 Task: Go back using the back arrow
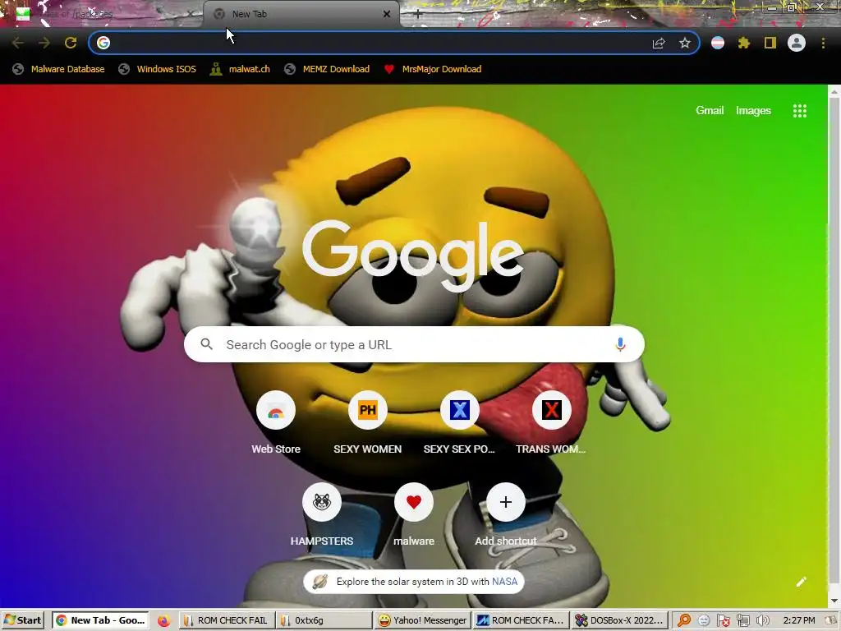tap(18, 43)
